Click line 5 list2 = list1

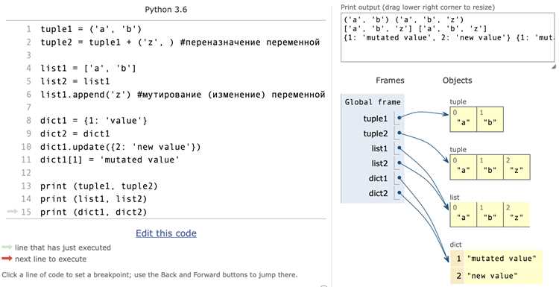coord(75,81)
